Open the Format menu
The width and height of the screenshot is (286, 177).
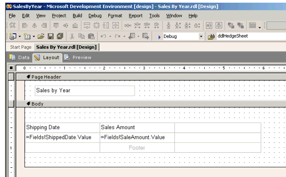115,16
